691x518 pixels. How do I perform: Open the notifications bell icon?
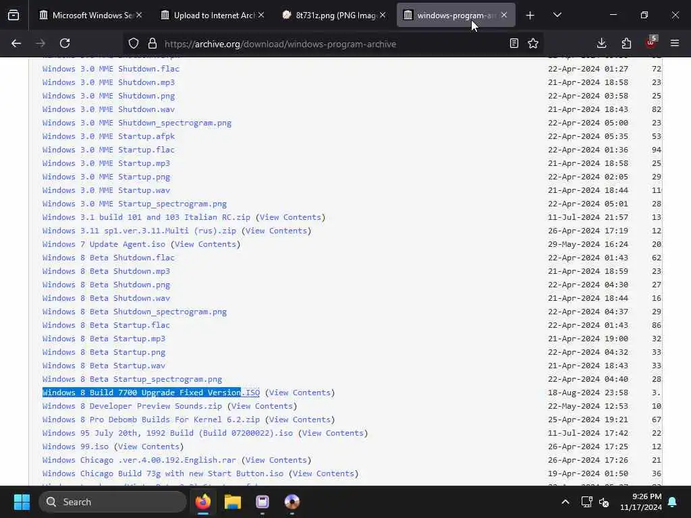click(673, 502)
